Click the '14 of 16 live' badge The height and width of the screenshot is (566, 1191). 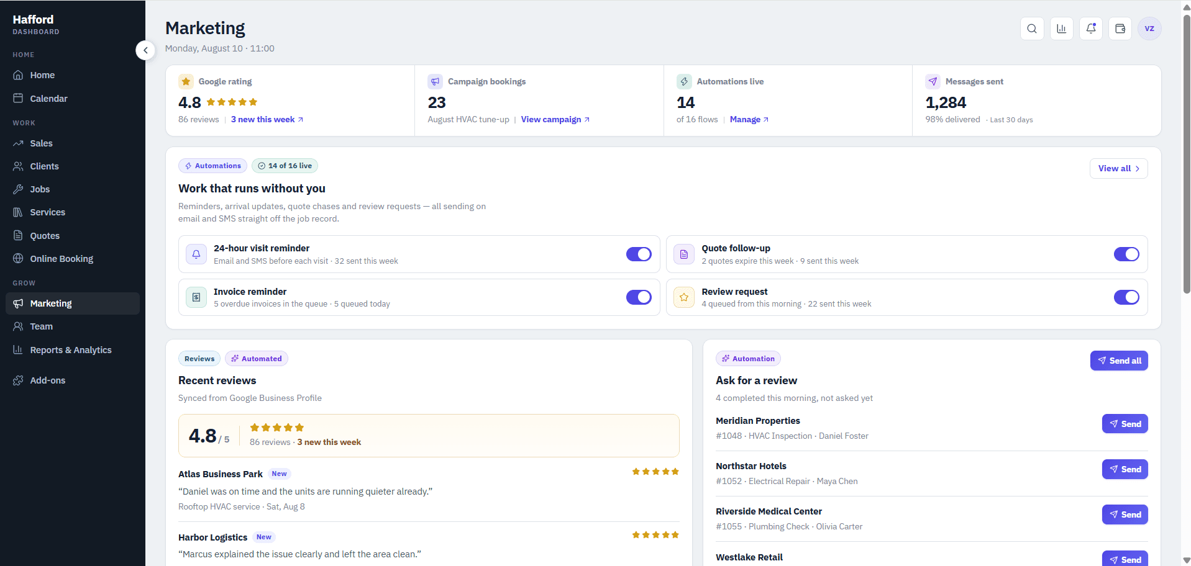point(285,166)
